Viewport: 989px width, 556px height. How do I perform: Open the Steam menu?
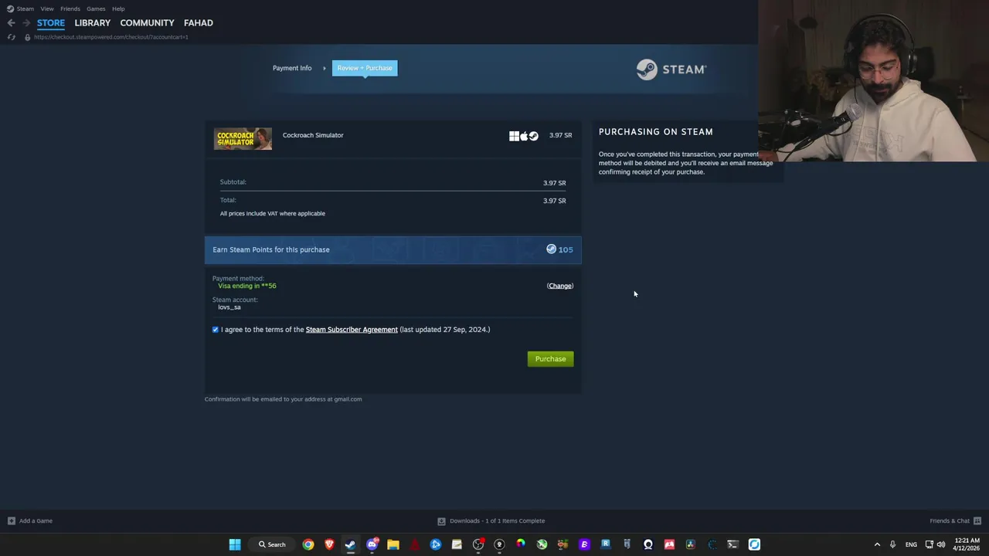21,8
